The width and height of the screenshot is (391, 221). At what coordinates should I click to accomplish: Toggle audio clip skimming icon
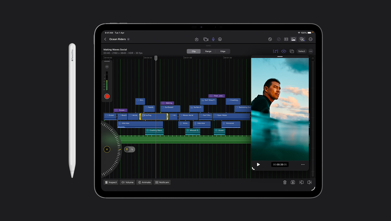pos(275,51)
